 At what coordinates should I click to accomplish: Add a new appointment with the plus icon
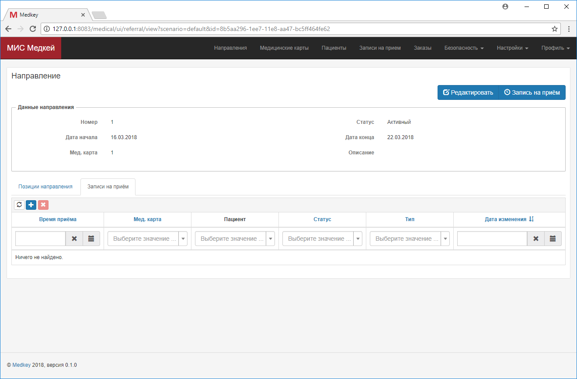tap(31, 205)
